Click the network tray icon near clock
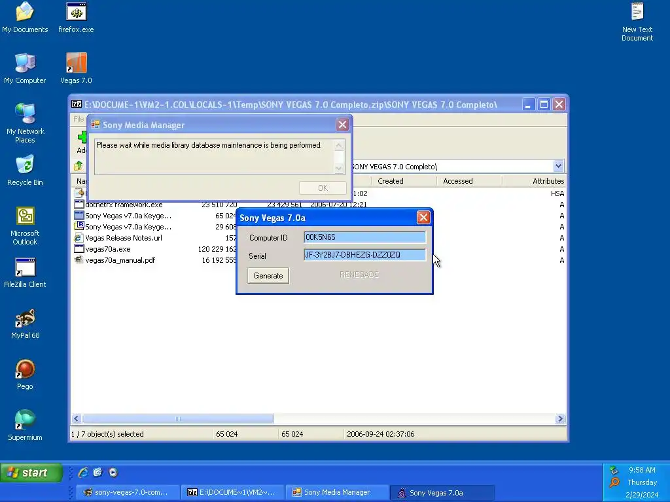Image resolution: width=670 pixels, height=502 pixels. coord(614,471)
